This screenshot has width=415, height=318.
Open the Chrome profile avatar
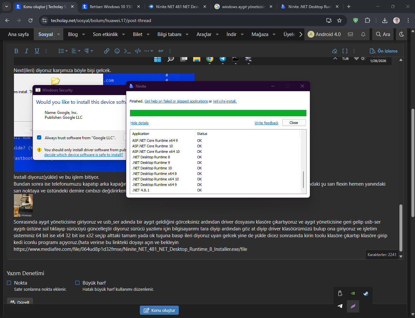[397, 20]
